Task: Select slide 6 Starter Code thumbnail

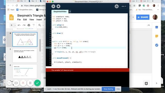Action: 25,71
